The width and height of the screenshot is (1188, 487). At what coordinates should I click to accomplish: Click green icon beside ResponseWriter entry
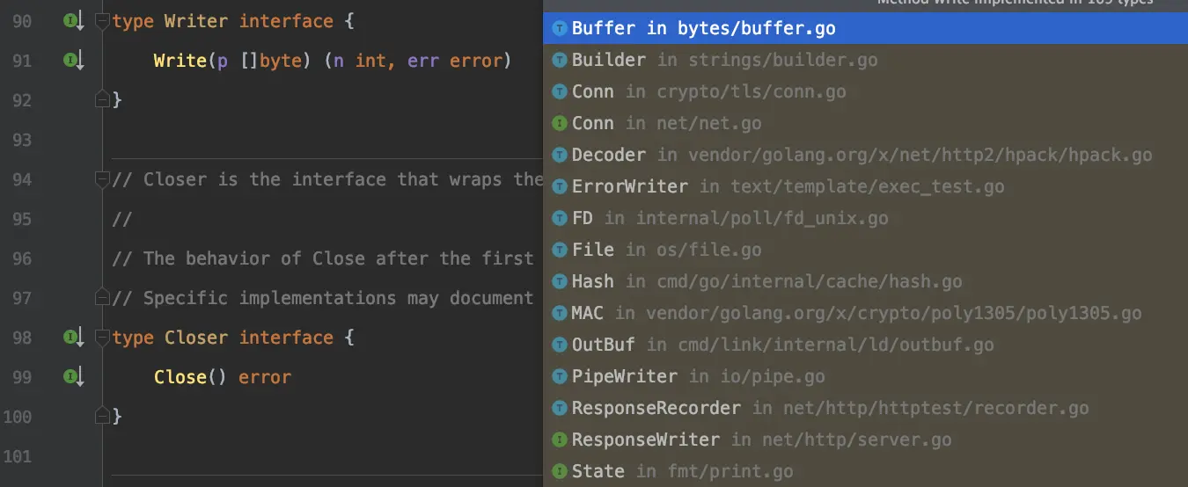tap(559, 440)
